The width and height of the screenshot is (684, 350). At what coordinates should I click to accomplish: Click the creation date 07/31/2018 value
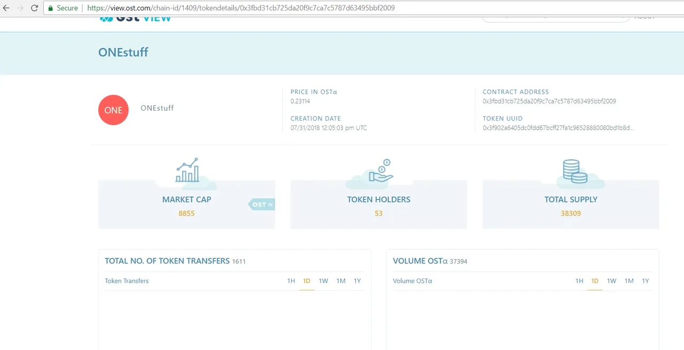click(329, 128)
